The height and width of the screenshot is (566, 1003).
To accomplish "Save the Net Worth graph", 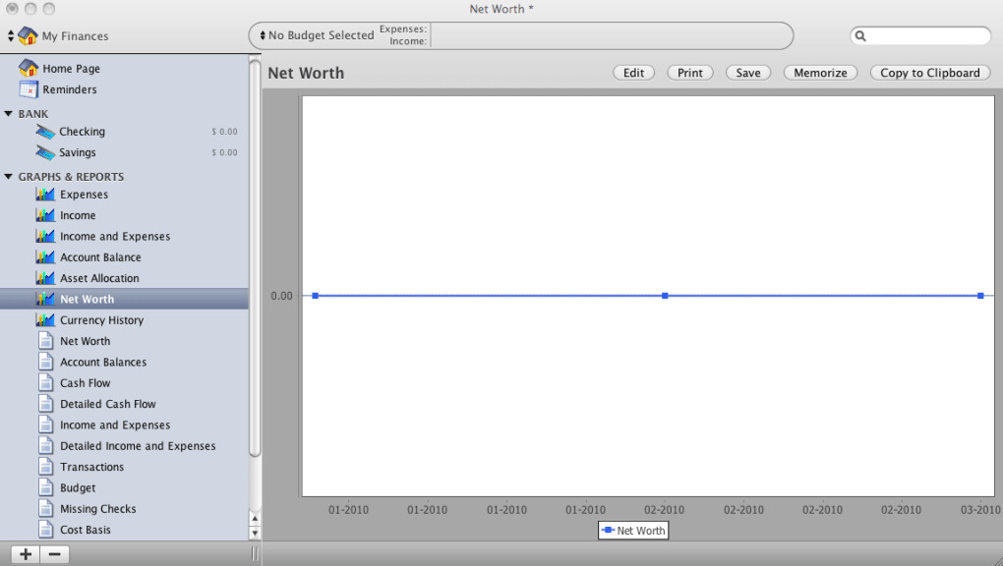I will click(747, 73).
